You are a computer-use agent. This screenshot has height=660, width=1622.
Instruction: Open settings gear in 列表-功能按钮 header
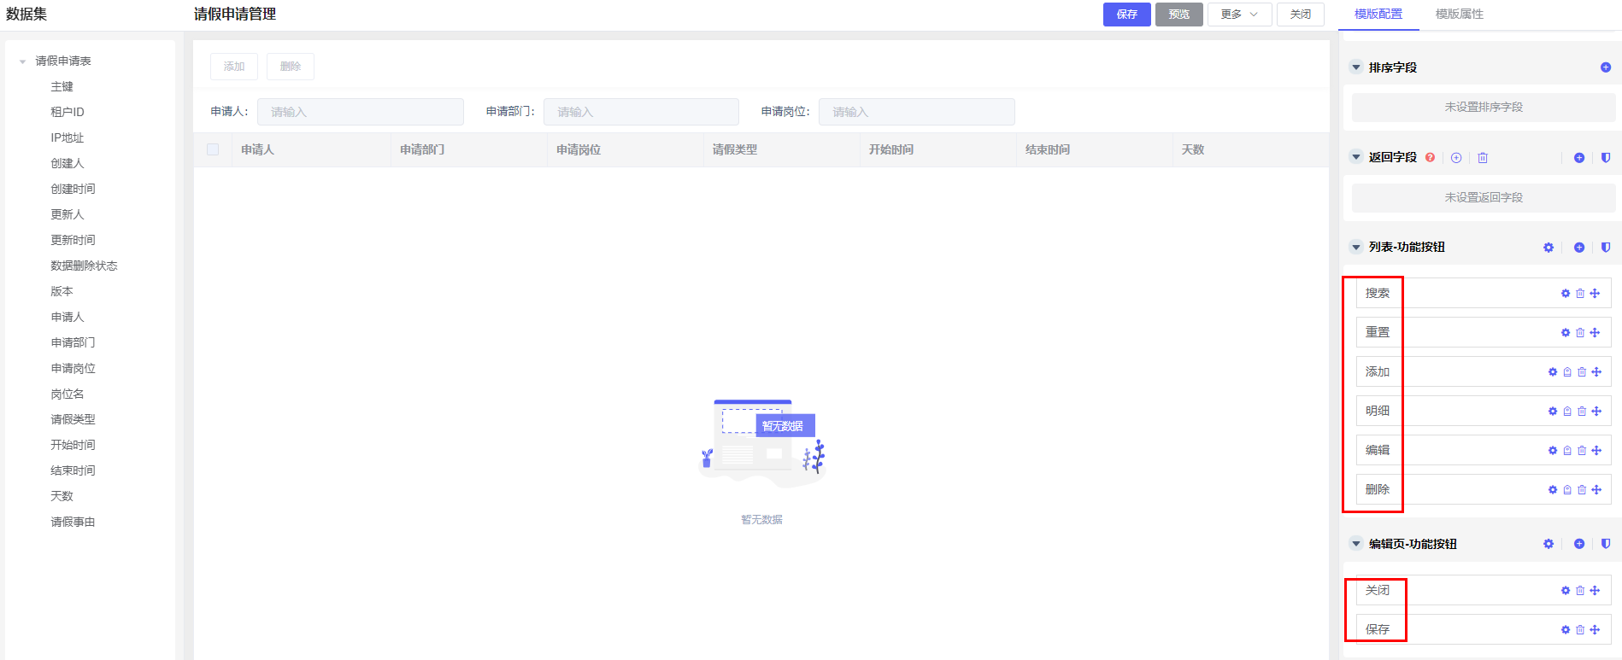pos(1549,248)
